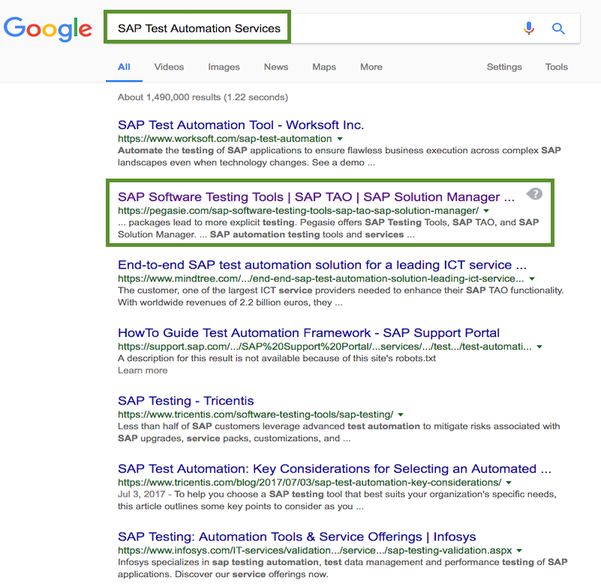Open dropdown arrow beside infosys.com URL

[519, 550]
